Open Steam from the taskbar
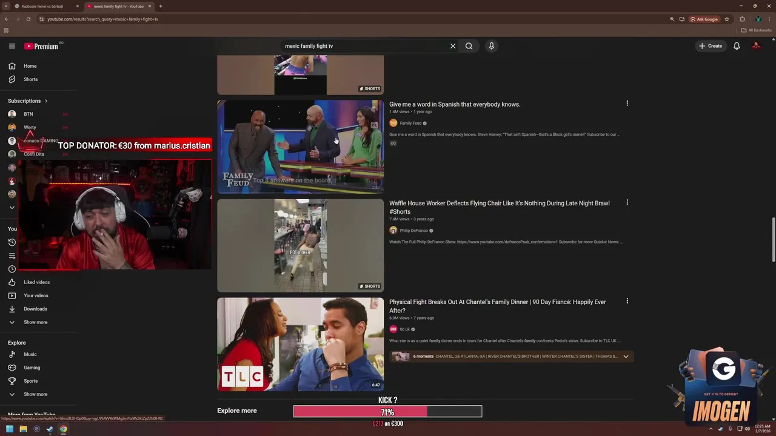The height and width of the screenshot is (436, 776). (50, 429)
